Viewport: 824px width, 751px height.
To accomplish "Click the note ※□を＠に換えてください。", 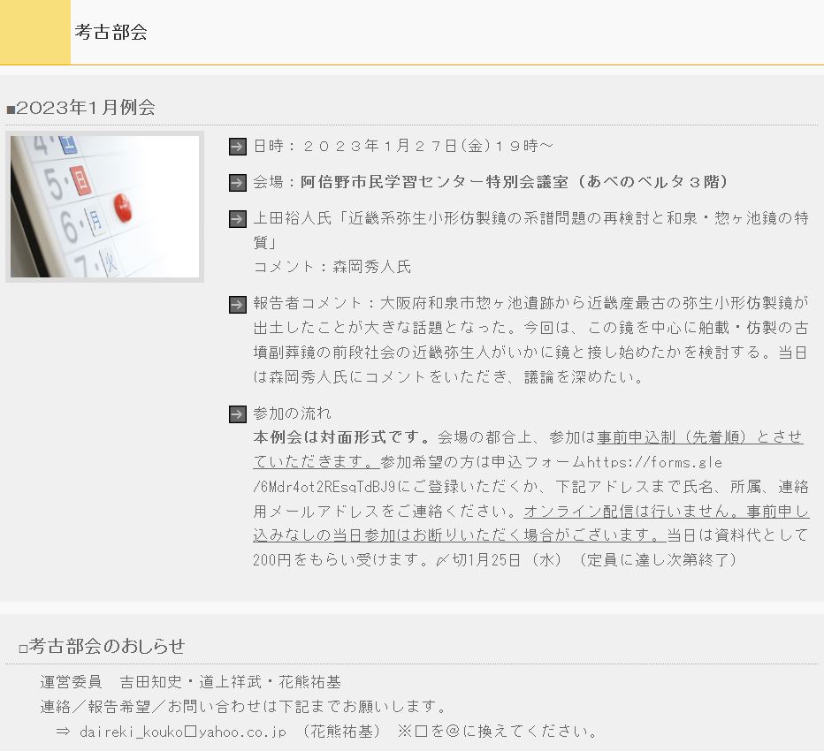I will 497,731.
